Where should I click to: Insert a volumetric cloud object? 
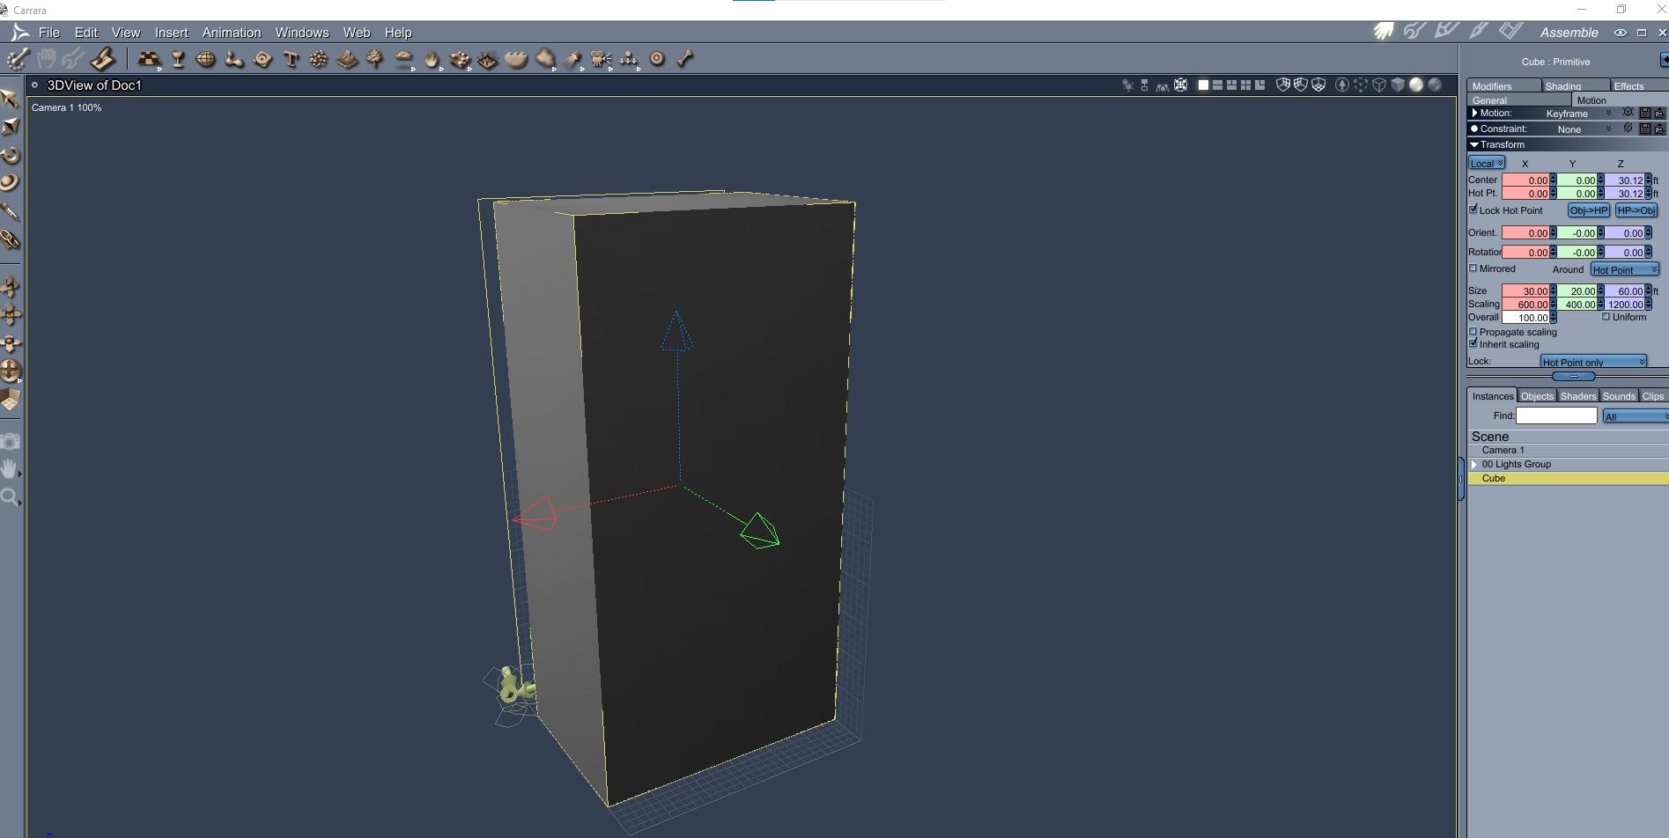pos(403,59)
